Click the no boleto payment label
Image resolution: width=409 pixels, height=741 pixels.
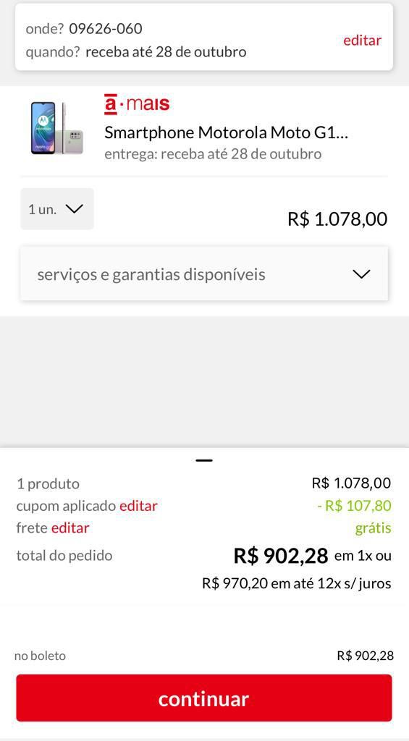41,656
